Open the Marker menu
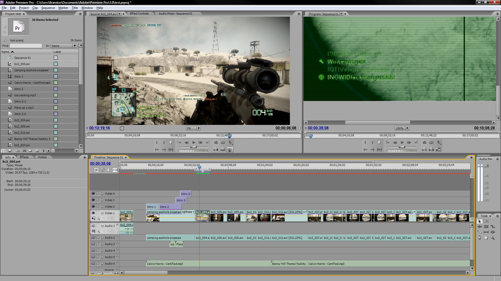This screenshot has width=501, height=281. [x=63, y=8]
